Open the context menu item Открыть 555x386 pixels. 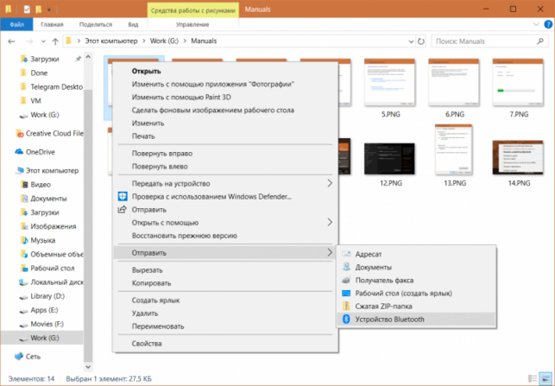click(225, 71)
